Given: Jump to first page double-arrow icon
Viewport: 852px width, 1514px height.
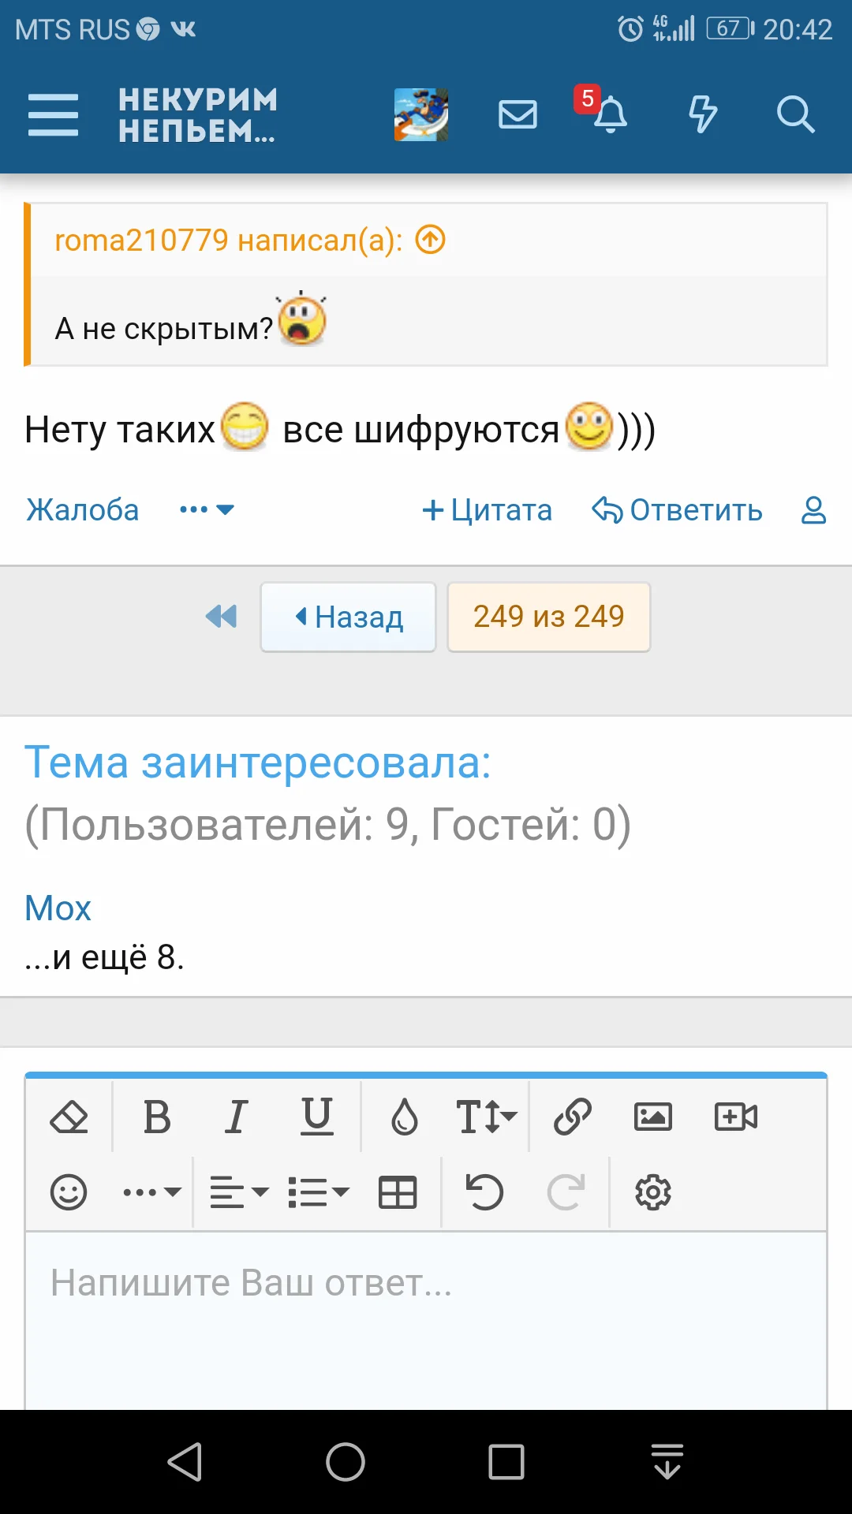Looking at the screenshot, I should point(221,616).
